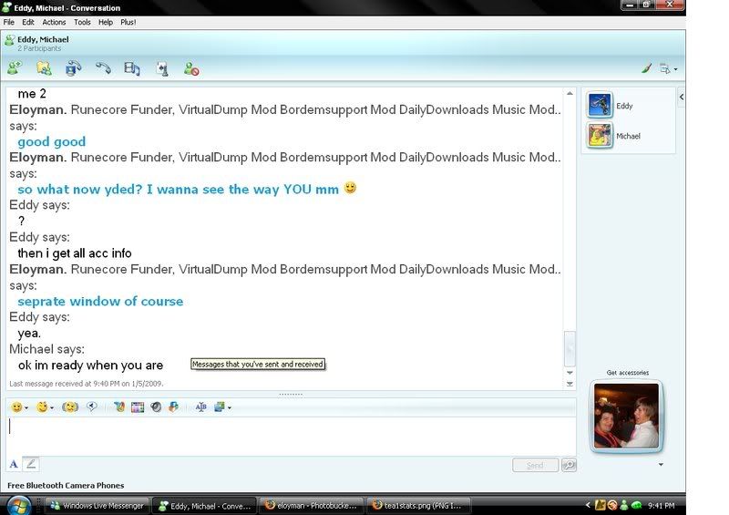This screenshot has height=515, width=729.
Task: Click the 'seprate window of course' message
Action: click(x=100, y=301)
